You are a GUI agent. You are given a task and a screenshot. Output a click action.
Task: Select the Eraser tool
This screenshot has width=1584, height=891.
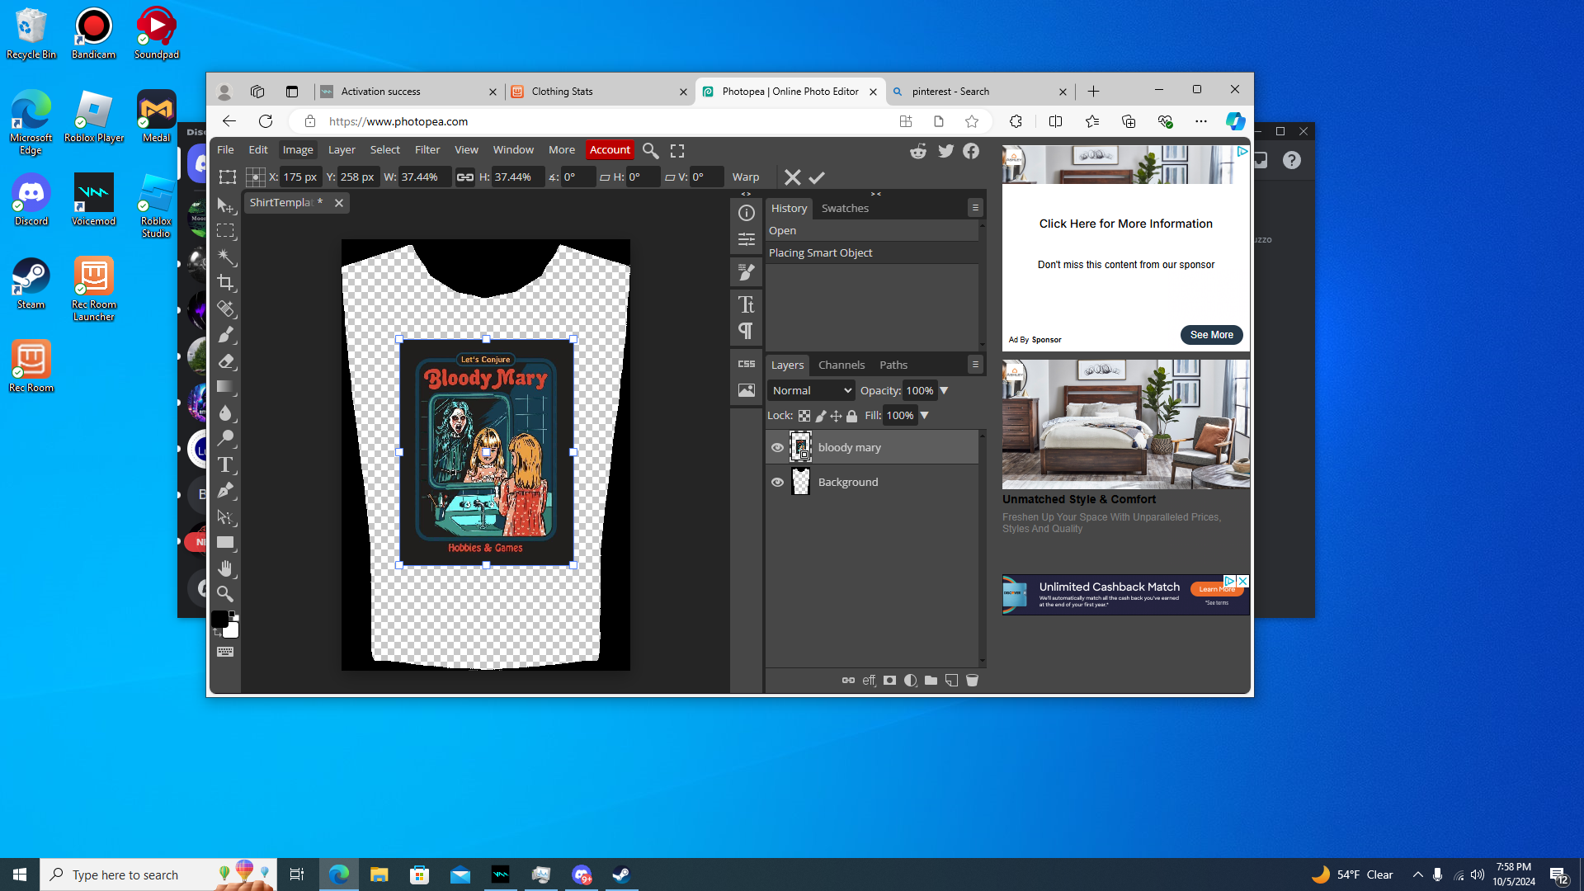225,361
